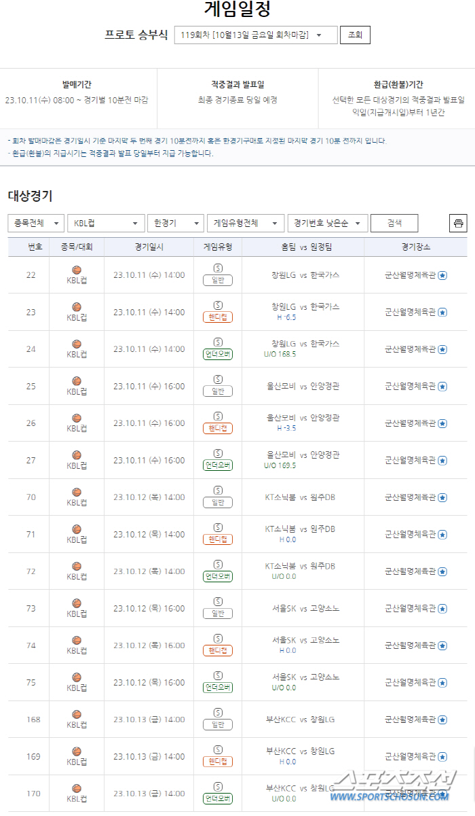Screen dimensions: 475x816
Task: Click the 경기일시 column header
Action: (x=149, y=247)
